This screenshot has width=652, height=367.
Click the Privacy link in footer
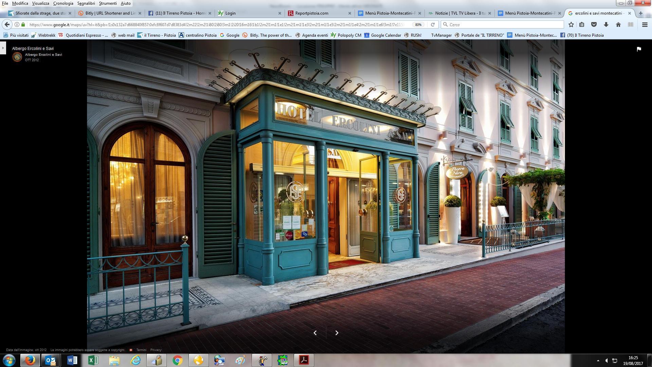156,350
